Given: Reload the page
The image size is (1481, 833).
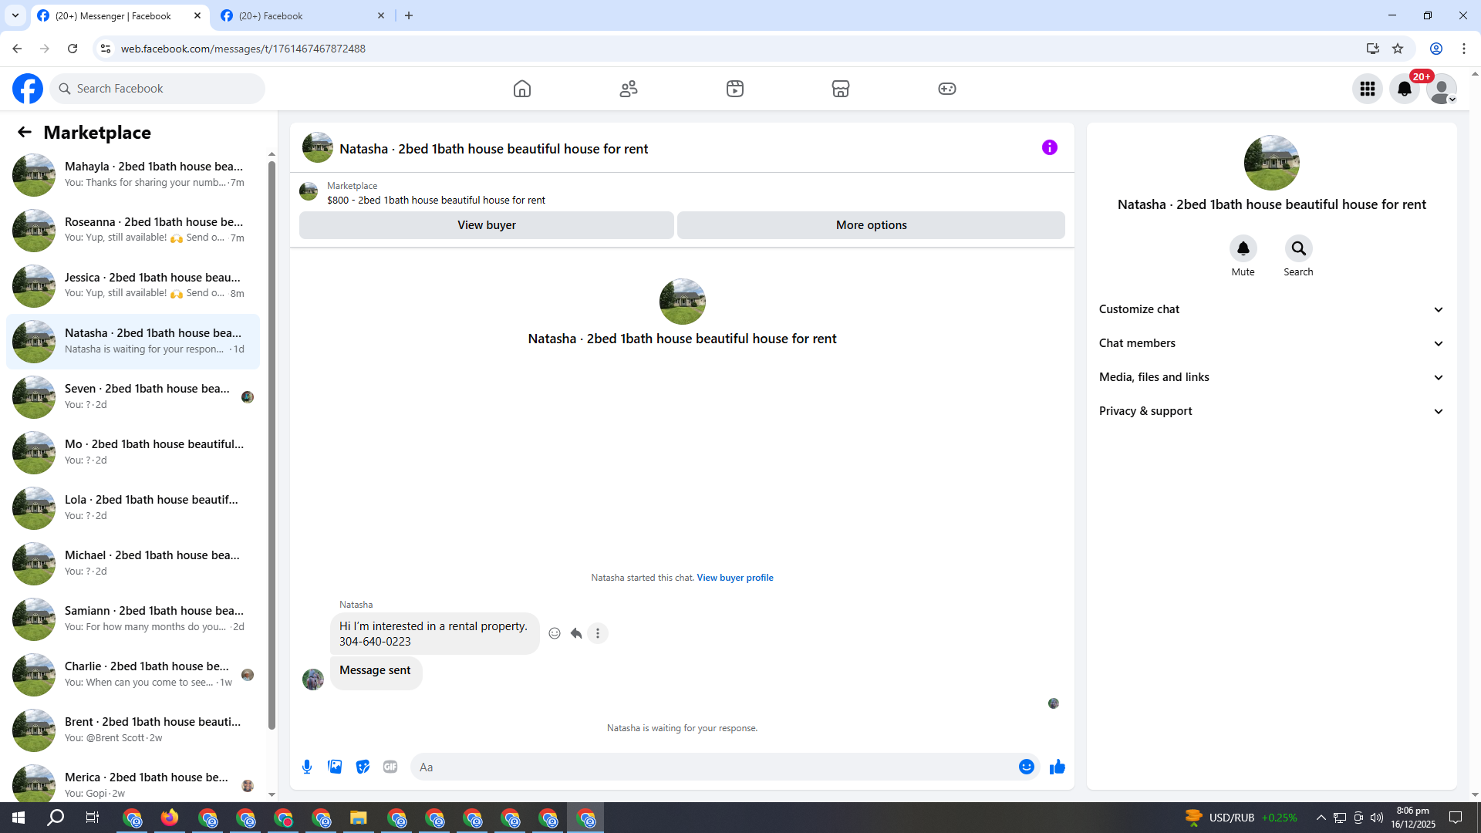Looking at the screenshot, I should pyautogui.click(x=73, y=49).
